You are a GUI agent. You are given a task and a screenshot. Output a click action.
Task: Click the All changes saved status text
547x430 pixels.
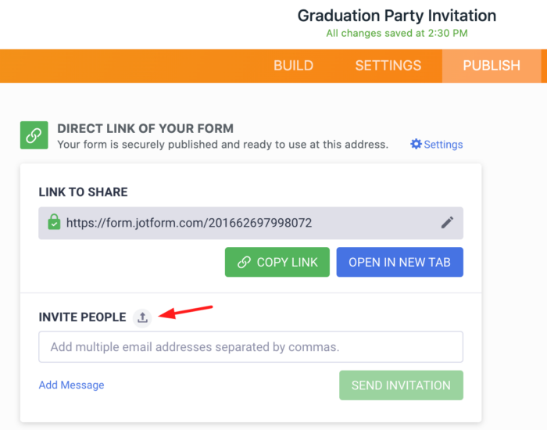click(x=396, y=33)
